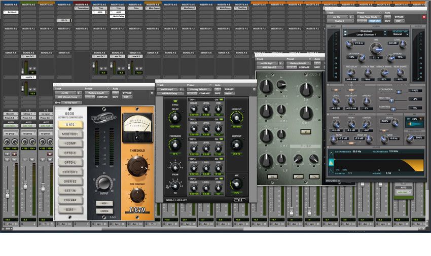Screen dimensions: 431x256
Task: Open the spot fx 1 send slot
Action: pos(28,78)
